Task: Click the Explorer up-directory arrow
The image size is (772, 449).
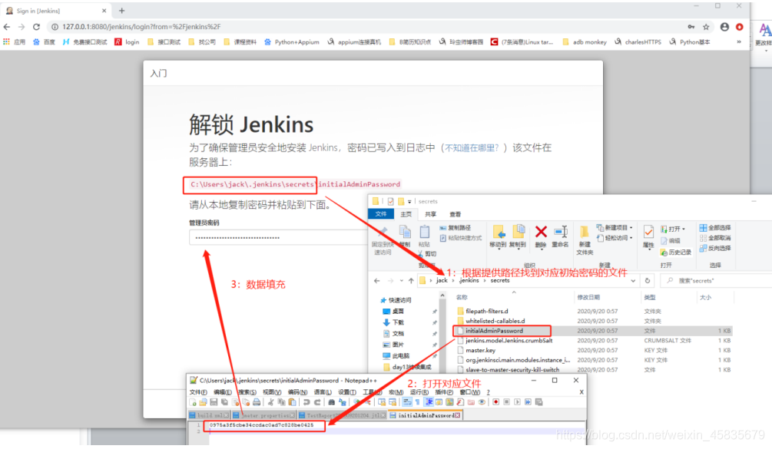Action: [411, 281]
